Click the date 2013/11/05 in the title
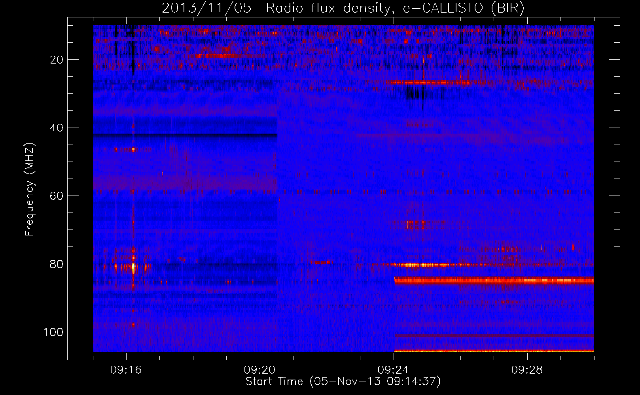The height and width of the screenshot is (395, 640). [x=206, y=8]
